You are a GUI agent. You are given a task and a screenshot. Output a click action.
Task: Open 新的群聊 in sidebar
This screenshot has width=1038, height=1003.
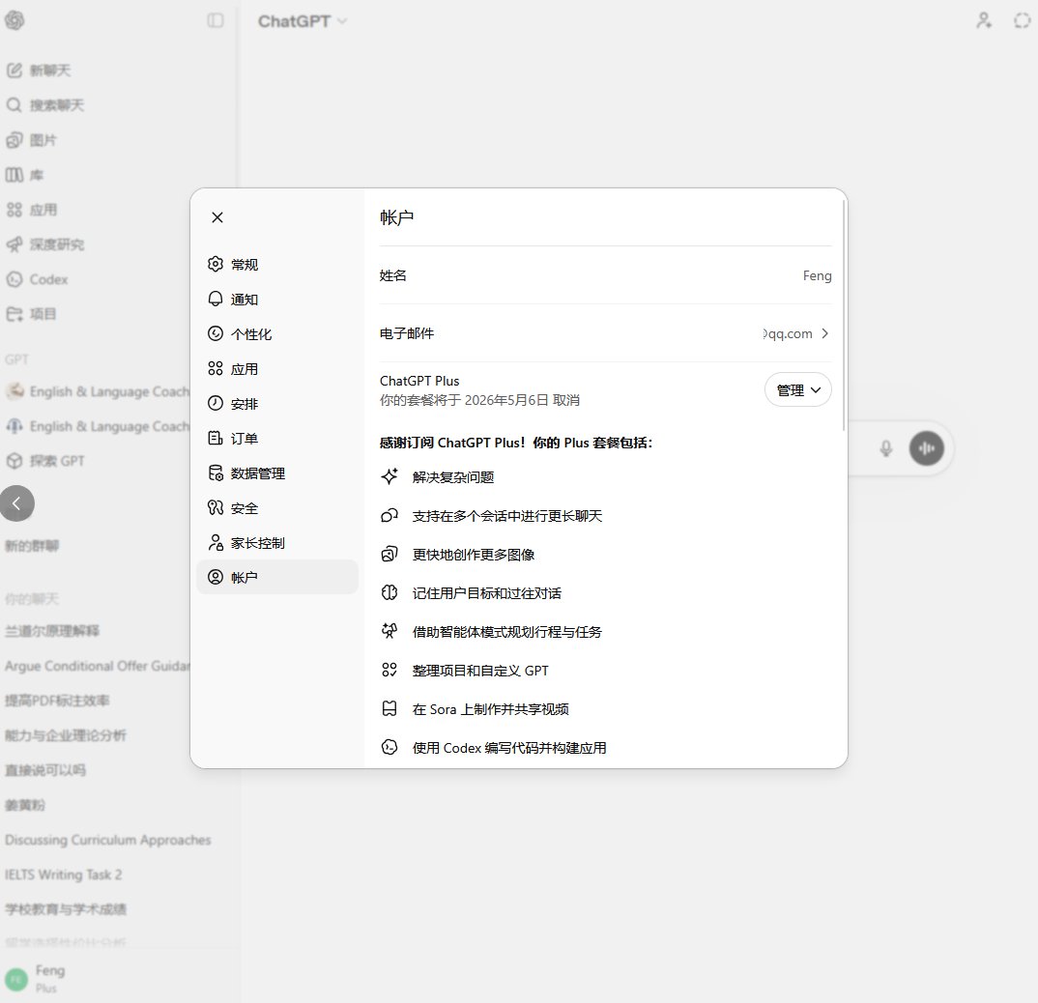click(x=32, y=546)
